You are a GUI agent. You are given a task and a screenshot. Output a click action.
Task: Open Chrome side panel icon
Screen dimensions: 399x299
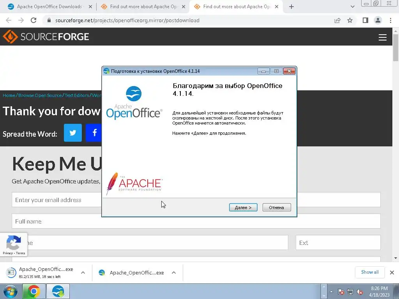pyautogui.click(x=365, y=20)
